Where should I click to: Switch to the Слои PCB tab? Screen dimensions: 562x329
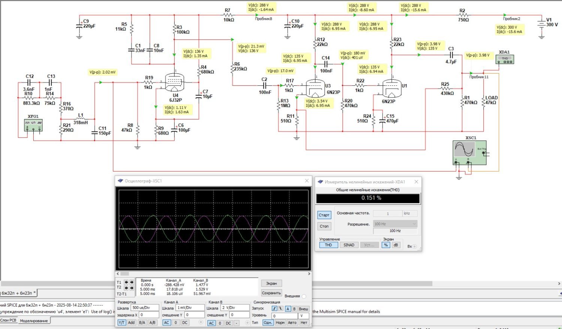click(8, 320)
